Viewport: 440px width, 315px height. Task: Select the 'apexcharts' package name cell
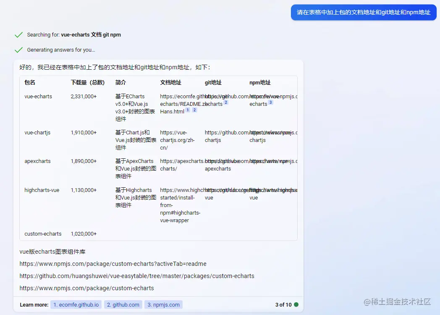pos(38,161)
